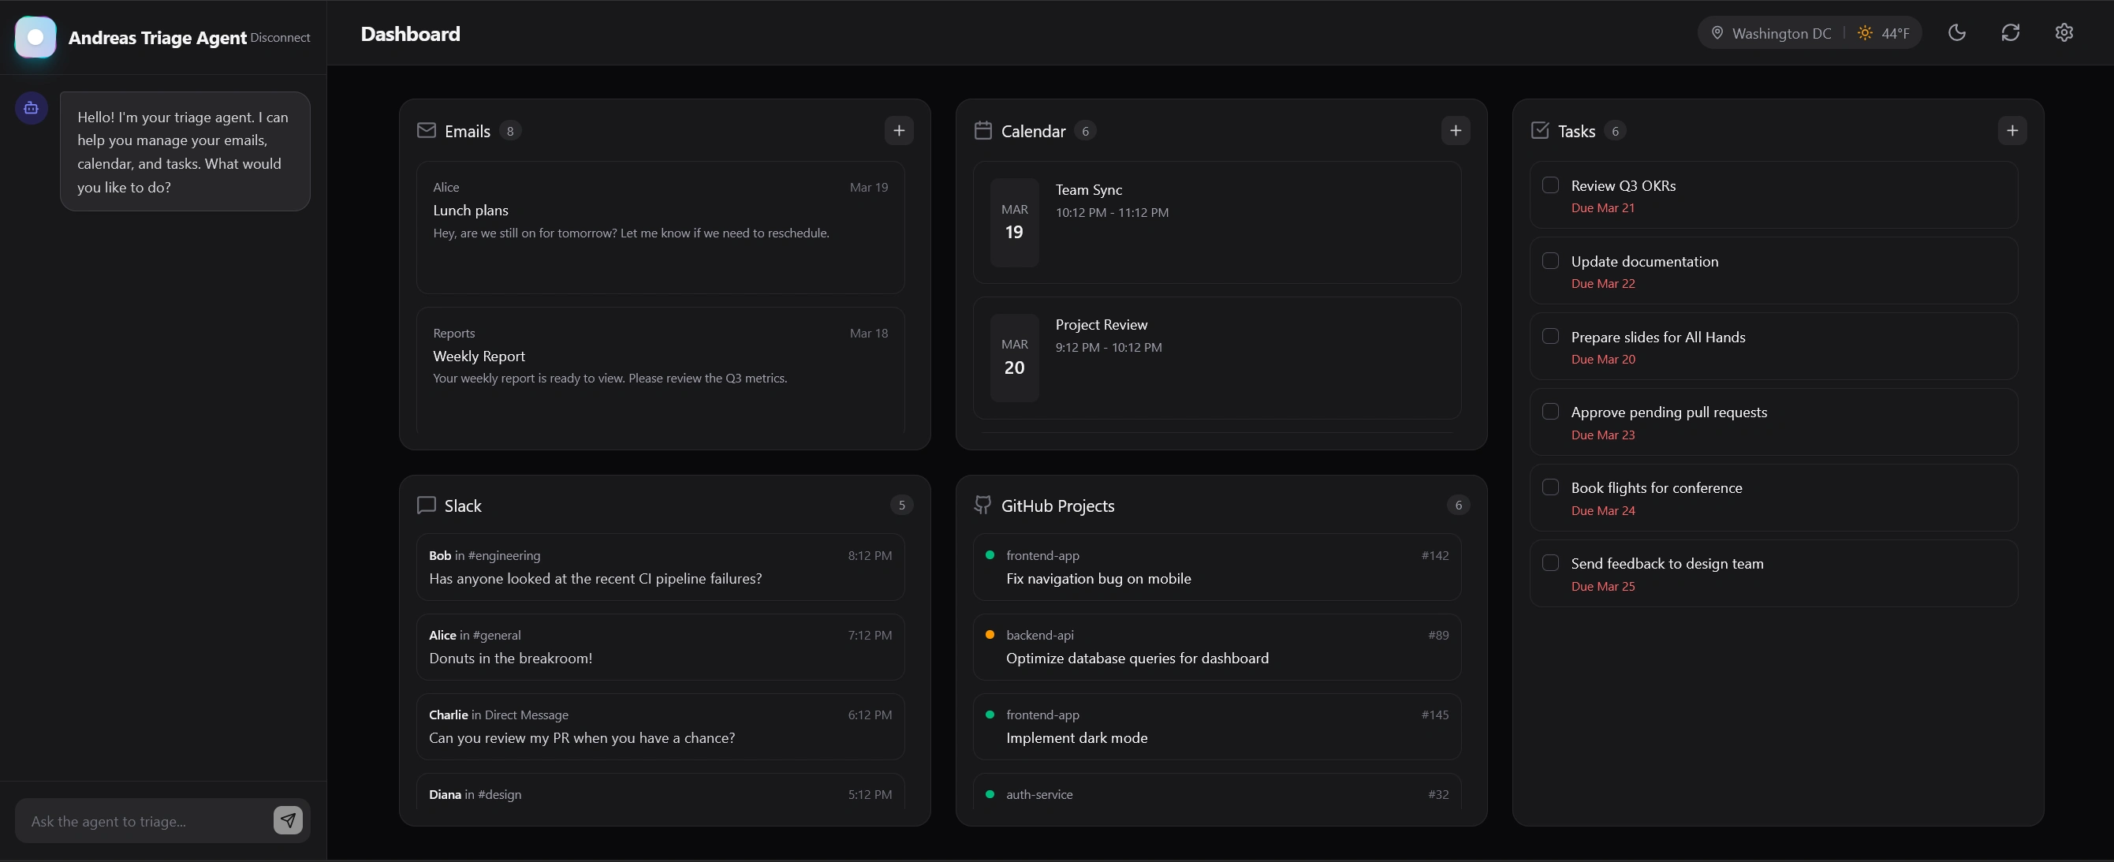The width and height of the screenshot is (2114, 862).
Task: Click Disconnect link next to agent name
Action: [x=280, y=38]
